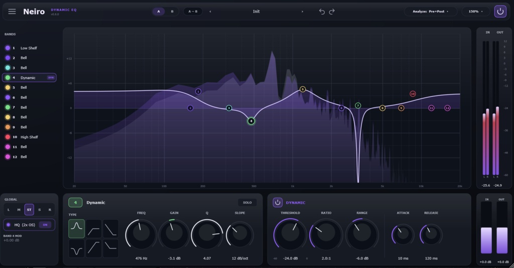Toggle the HQ oversampling ON switch
This screenshot has width=514, height=268.
pyautogui.click(x=45, y=225)
